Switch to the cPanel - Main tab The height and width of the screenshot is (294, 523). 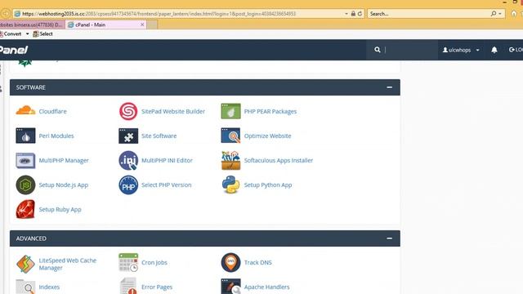tap(105, 24)
